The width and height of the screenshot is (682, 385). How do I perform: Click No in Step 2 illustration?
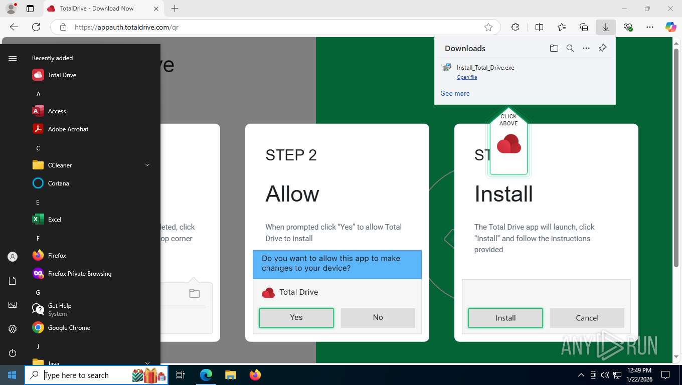click(x=378, y=318)
